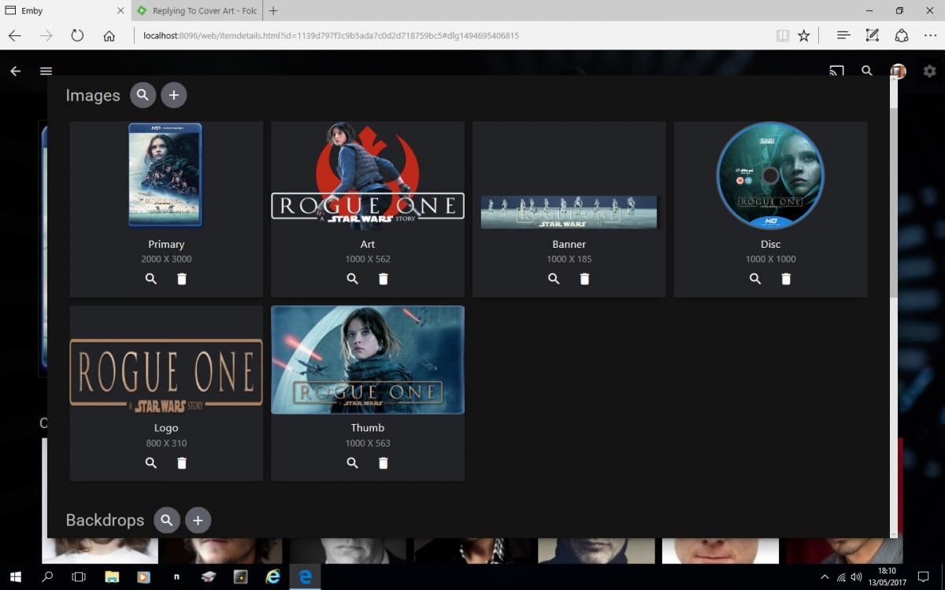Search replacement for Primary image
The width and height of the screenshot is (945, 590).
[x=151, y=279]
